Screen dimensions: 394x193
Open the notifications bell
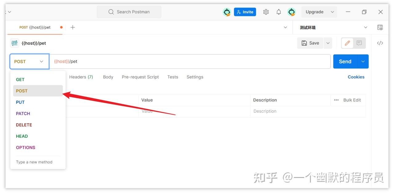point(279,12)
